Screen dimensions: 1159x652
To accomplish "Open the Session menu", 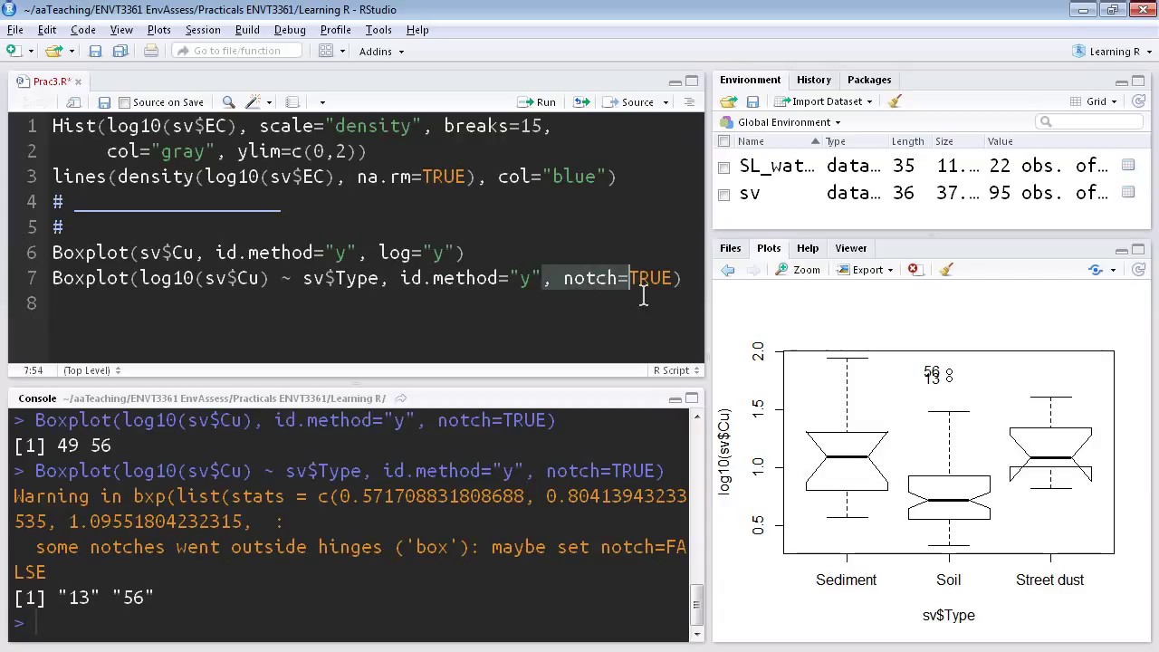I will tap(203, 30).
